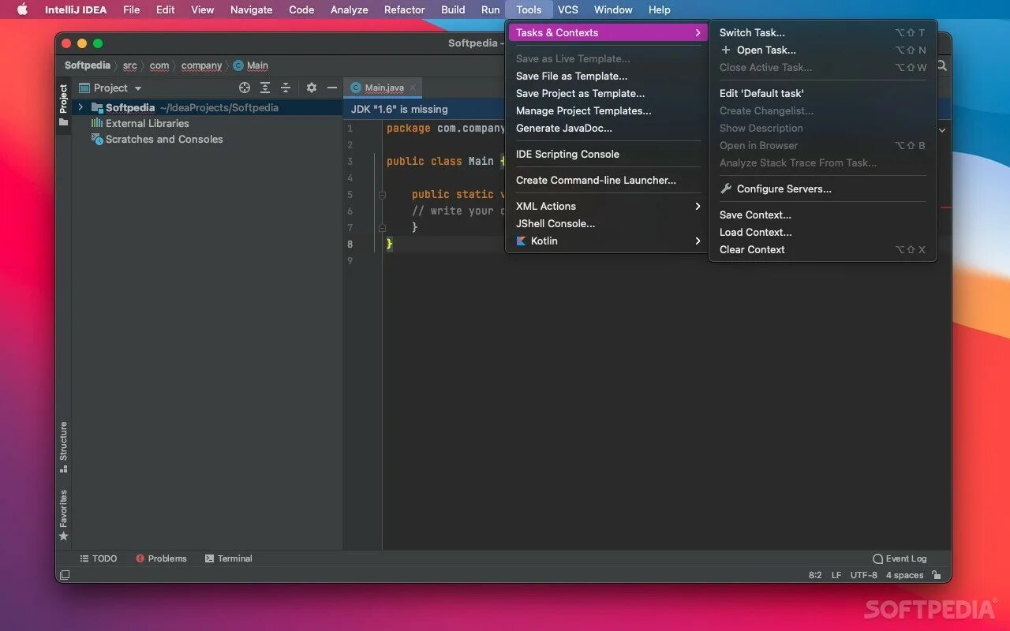Viewport: 1010px width, 631px height.
Task: Click the plus icon beside Open Task
Action: tap(726, 50)
